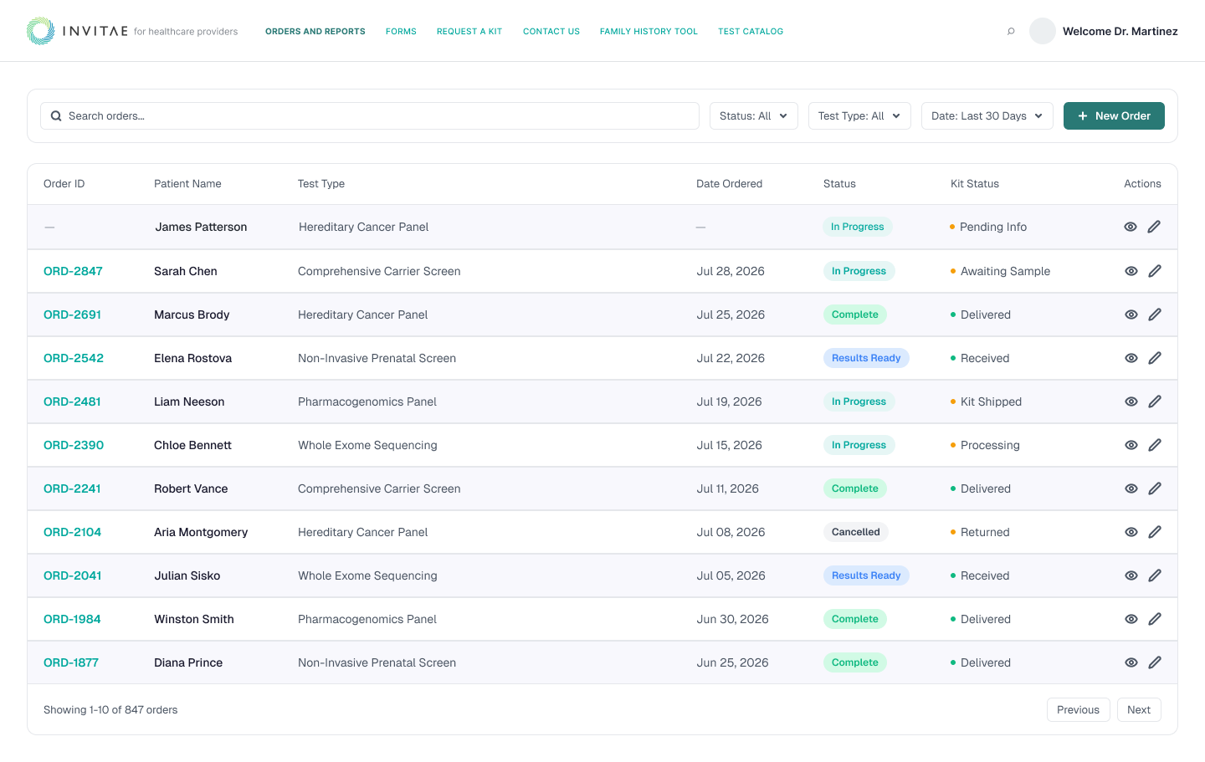Edit Aria Montgomery's order
1205x762 pixels.
click(x=1155, y=532)
